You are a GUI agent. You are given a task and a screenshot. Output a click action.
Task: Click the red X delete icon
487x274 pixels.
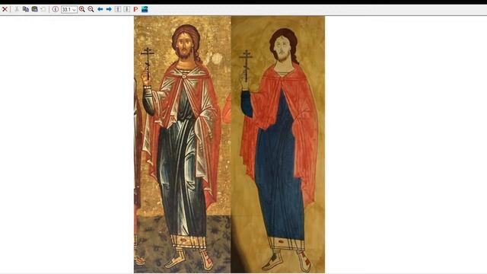tap(5, 9)
